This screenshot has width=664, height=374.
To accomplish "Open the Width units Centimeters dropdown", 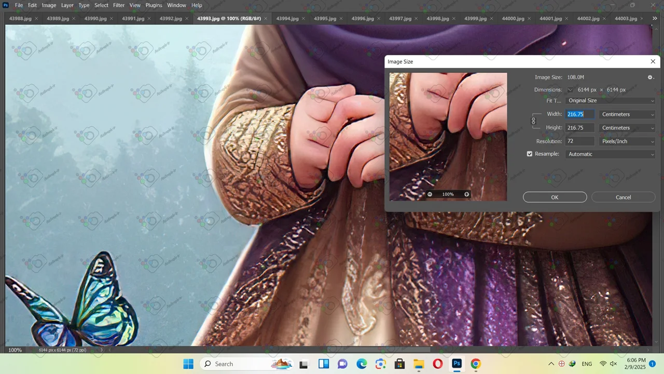I will pyautogui.click(x=627, y=114).
